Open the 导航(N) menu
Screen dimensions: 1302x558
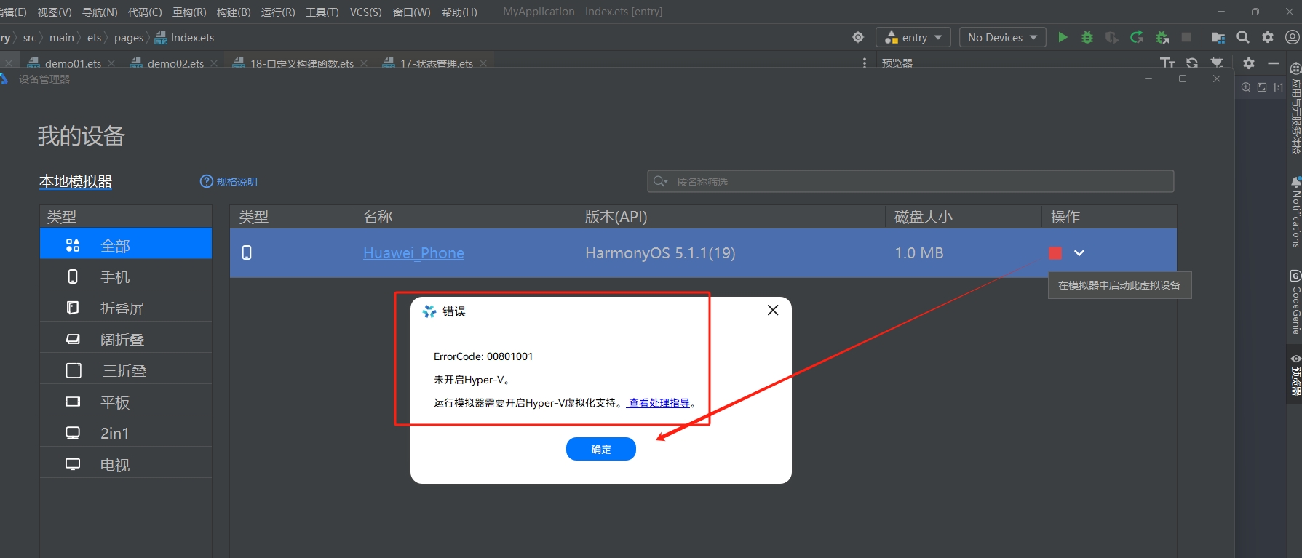[x=100, y=12]
